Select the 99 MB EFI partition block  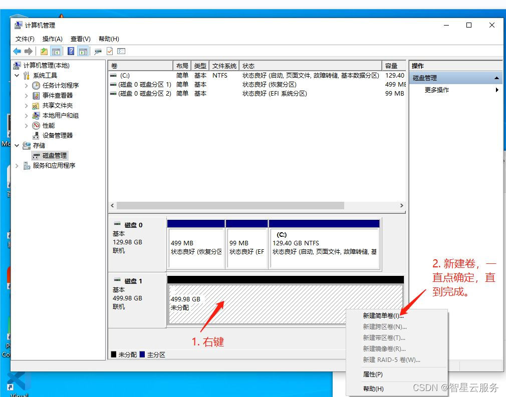[247, 244]
